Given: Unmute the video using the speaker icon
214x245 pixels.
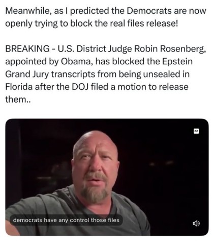Looking at the screenshot, I should (196, 223).
